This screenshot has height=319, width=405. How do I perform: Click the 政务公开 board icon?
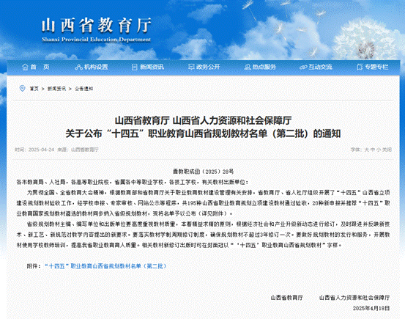pyautogui.click(x=191, y=67)
